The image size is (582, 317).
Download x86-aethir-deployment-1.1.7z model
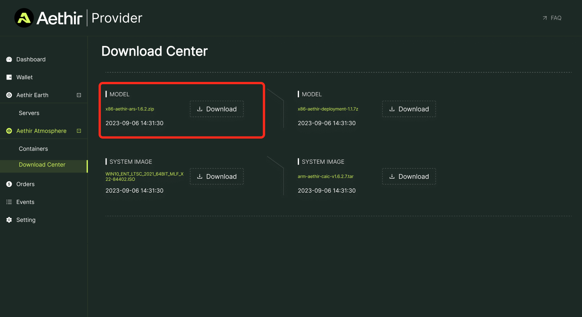point(409,109)
